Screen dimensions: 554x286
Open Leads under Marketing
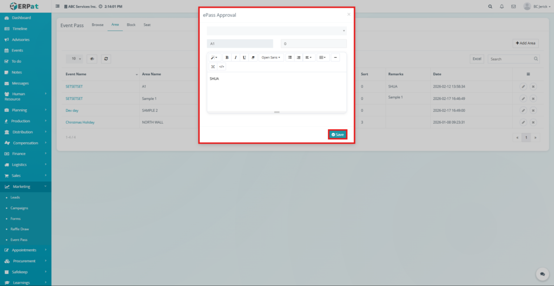15,197
